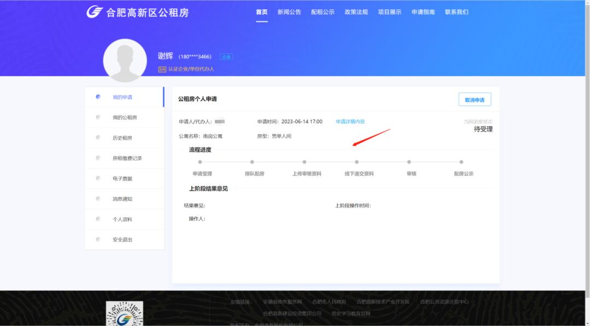Open the 党史学习教育官网 footer link
590x326 pixels.
click(x=352, y=314)
